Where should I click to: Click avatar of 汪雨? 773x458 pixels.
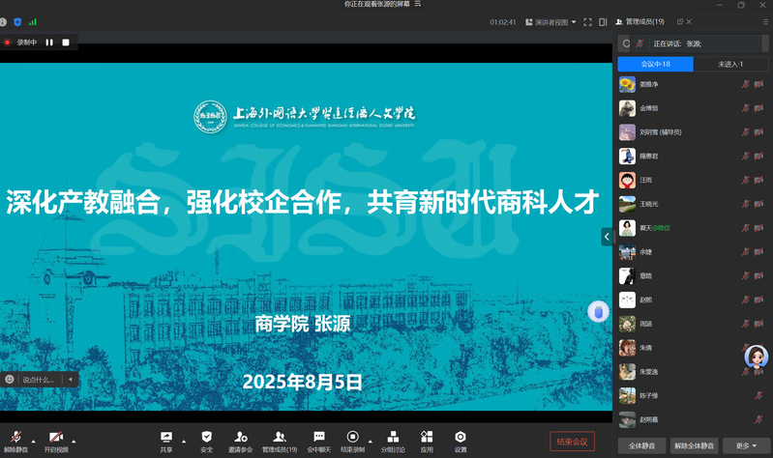pyautogui.click(x=627, y=180)
